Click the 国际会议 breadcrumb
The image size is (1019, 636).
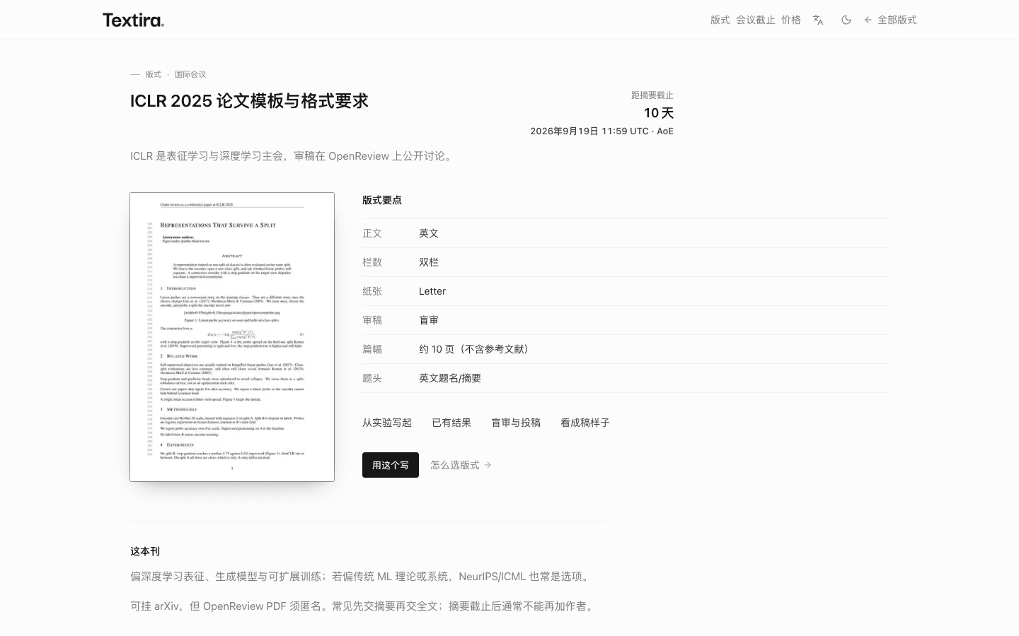point(190,74)
